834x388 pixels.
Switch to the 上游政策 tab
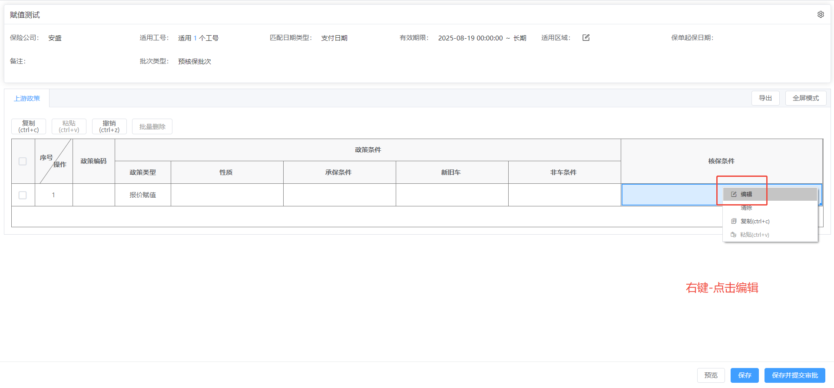click(x=27, y=98)
